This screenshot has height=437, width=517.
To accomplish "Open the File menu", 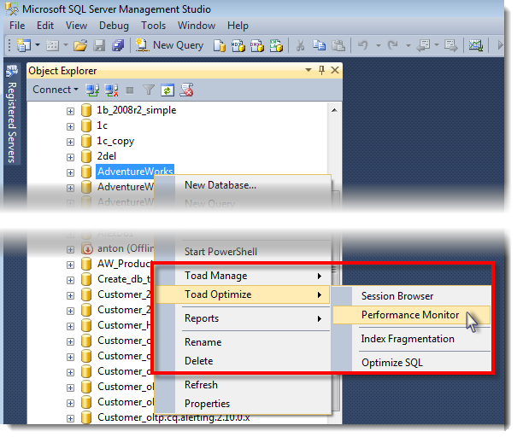I will coord(17,26).
